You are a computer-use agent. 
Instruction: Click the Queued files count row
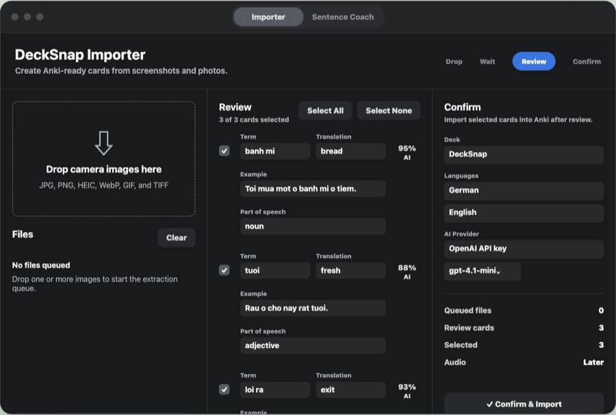click(x=524, y=310)
